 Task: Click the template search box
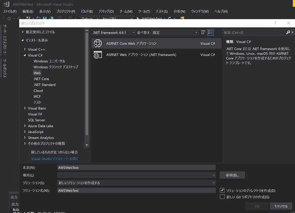pos(254,33)
